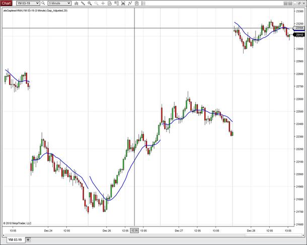Viewport: 307px width, 245px height.
Task: Click the left arrow of horizontal scrollbar
Action: point(4,235)
